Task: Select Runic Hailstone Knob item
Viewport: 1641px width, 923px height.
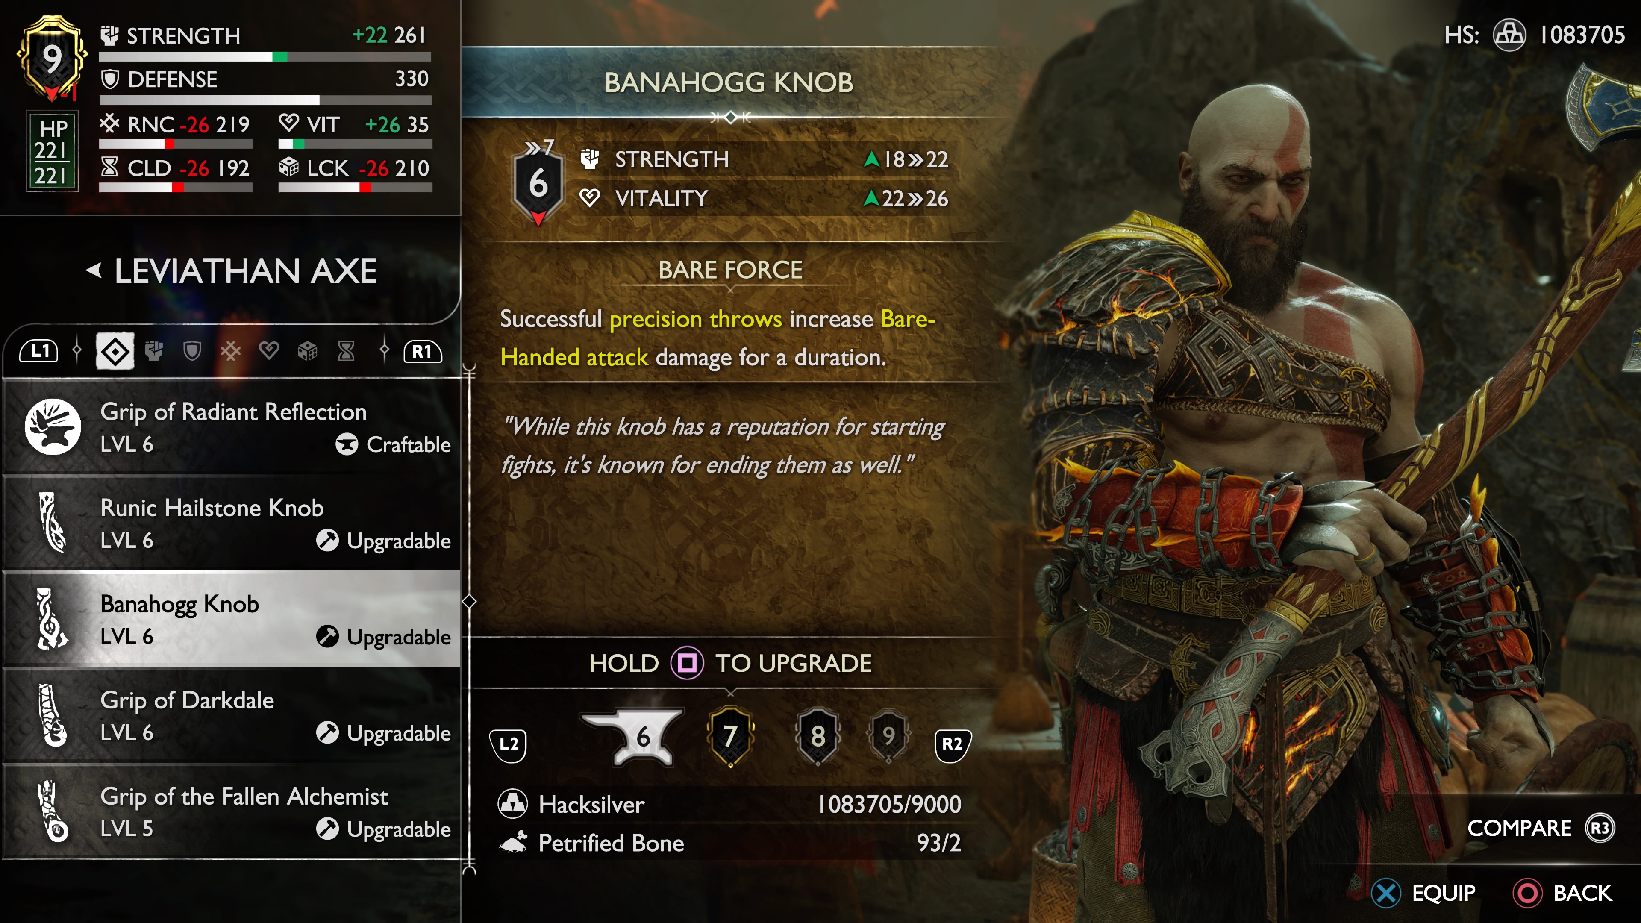Action: (232, 523)
